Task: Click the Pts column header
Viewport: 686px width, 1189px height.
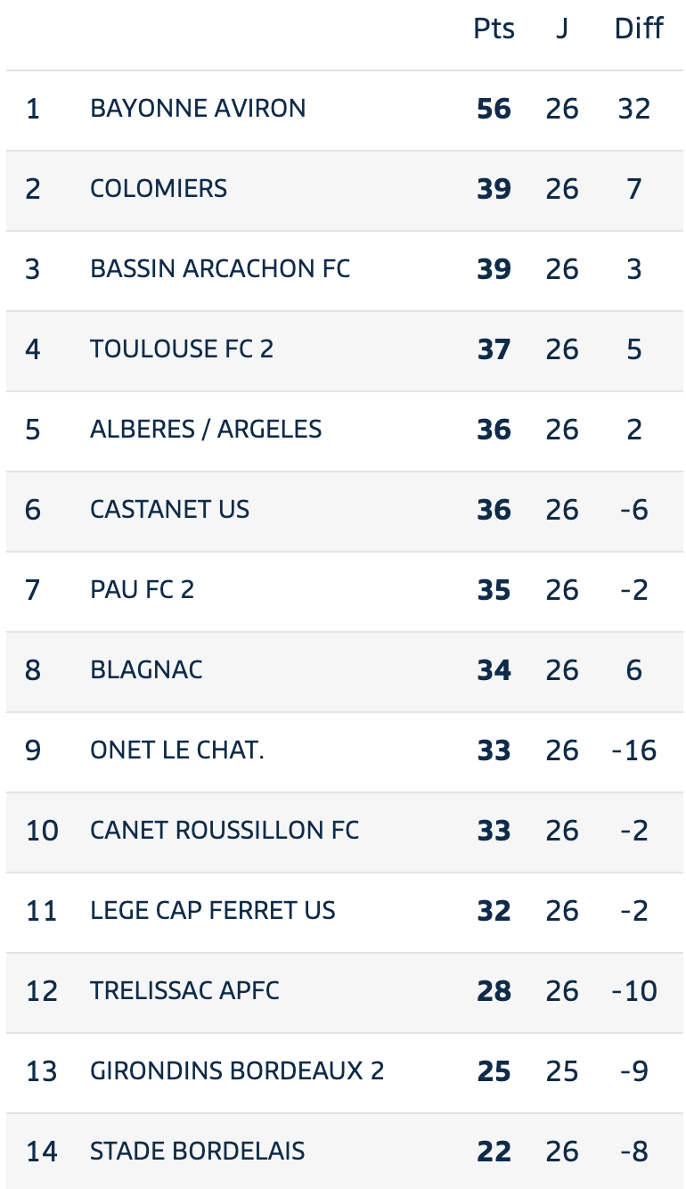Action: click(494, 29)
